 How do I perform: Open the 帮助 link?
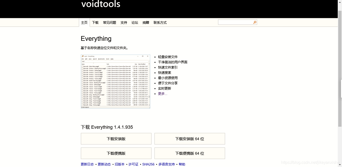point(182,164)
